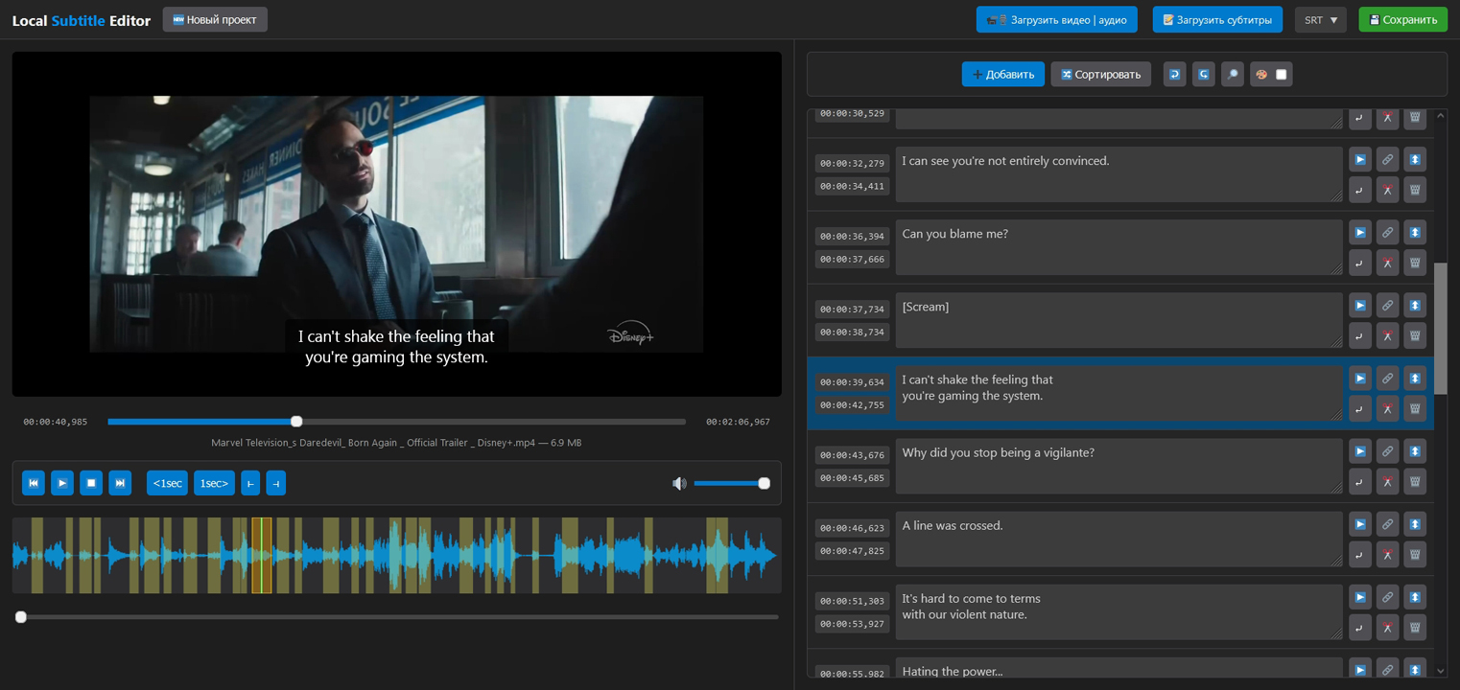Click line-break icon on '[Scream]' row
The width and height of the screenshot is (1460, 690).
click(1360, 335)
